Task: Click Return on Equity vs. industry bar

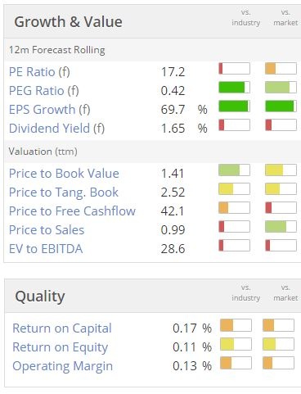Action: (236, 344)
